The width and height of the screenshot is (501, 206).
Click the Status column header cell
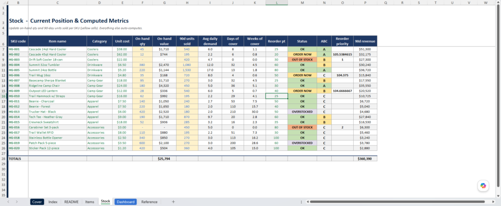point(302,41)
